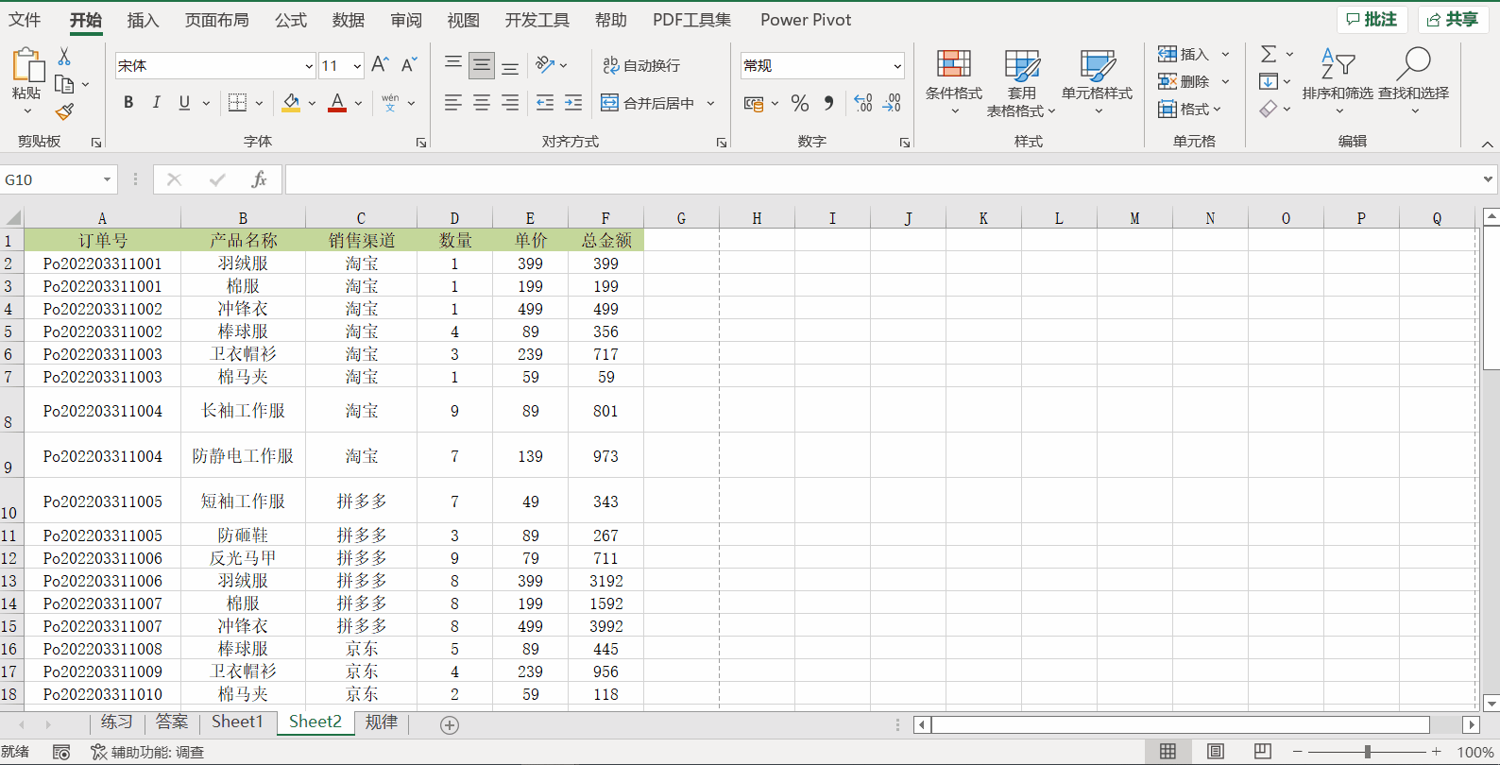
Task: Toggle Bold formatting
Action: pos(128,103)
